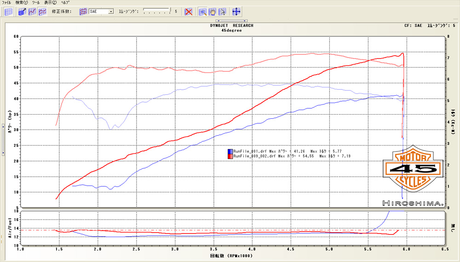Open the ヘルプ (Help) menu
Image resolution: width=460 pixels, height=262 pixels.
[x=65, y=3]
